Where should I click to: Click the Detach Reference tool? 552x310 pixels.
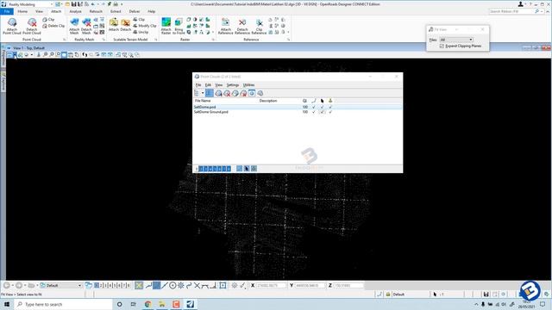point(242,27)
